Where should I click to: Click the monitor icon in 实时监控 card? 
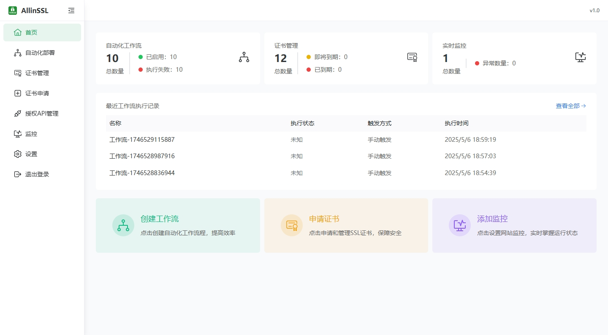pyautogui.click(x=580, y=57)
